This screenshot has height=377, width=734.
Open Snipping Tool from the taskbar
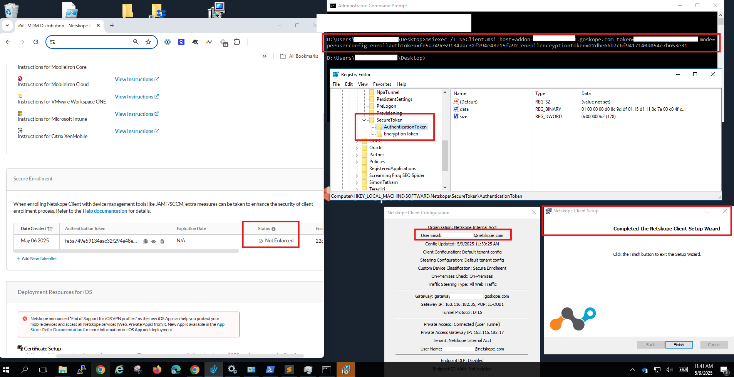[x=138, y=370]
